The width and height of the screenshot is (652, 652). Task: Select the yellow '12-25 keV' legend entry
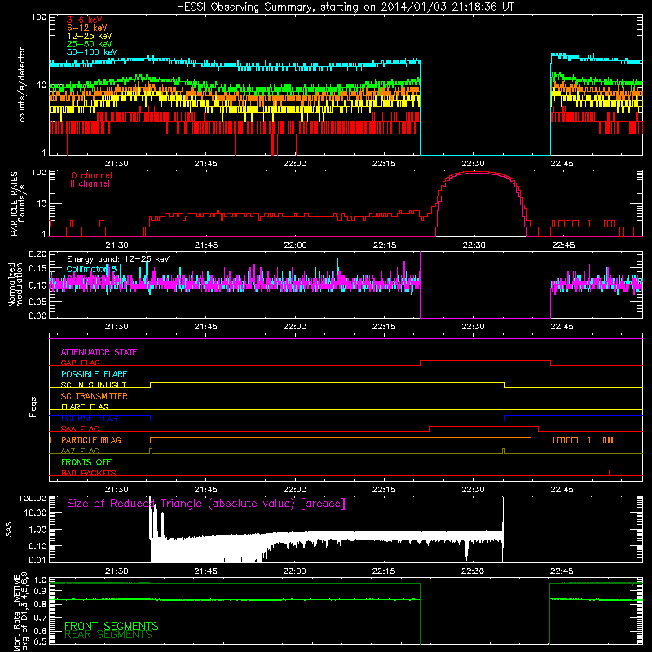pyautogui.click(x=90, y=36)
